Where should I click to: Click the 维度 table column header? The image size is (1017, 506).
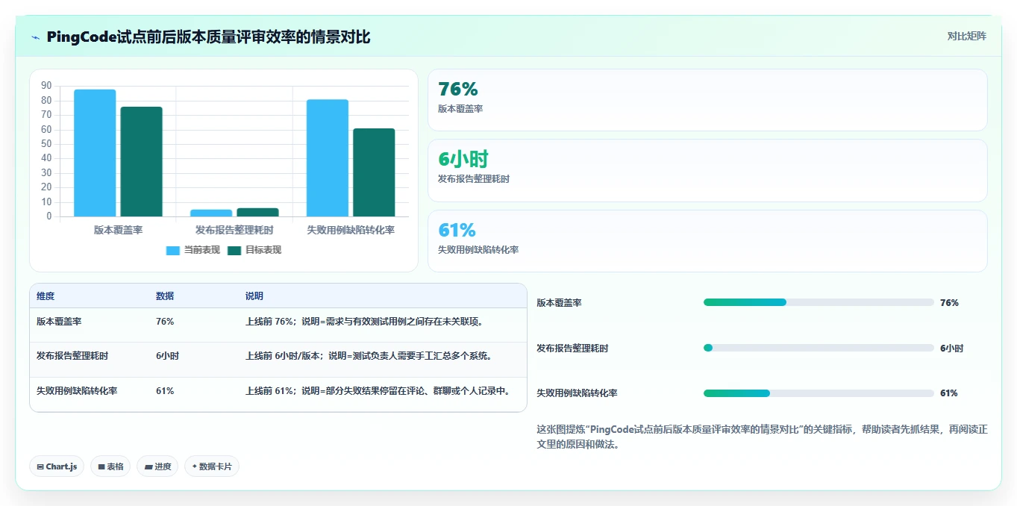[46, 296]
